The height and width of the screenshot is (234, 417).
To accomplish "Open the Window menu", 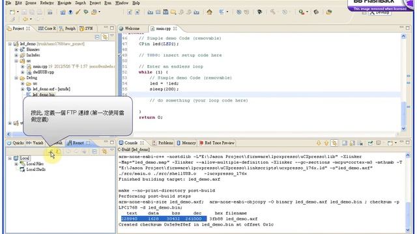I will (122, 3).
